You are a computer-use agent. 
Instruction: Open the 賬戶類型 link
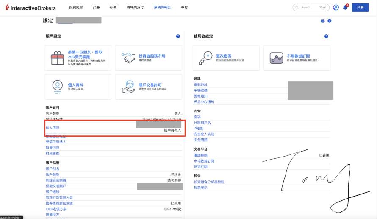coord(53,175)
